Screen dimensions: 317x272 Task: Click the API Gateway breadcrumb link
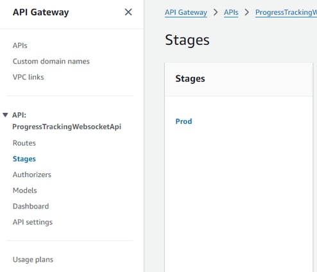point(186,12)
